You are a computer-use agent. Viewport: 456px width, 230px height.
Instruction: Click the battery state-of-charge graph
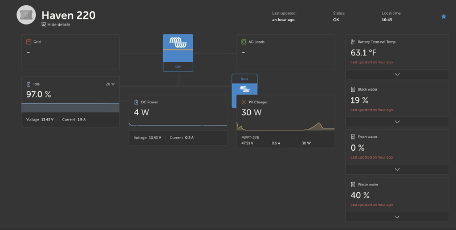tap(70, 107)
